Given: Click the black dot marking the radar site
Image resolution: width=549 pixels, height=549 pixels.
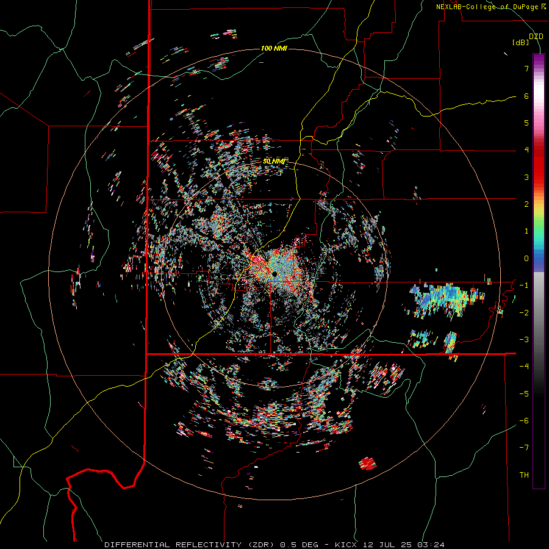Looking at the screenshot, I should [x=274, y=274].
